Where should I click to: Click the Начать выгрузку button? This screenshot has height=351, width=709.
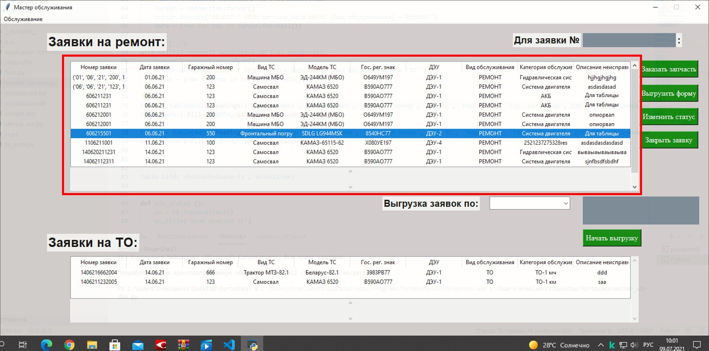click(x=612, y=238)
